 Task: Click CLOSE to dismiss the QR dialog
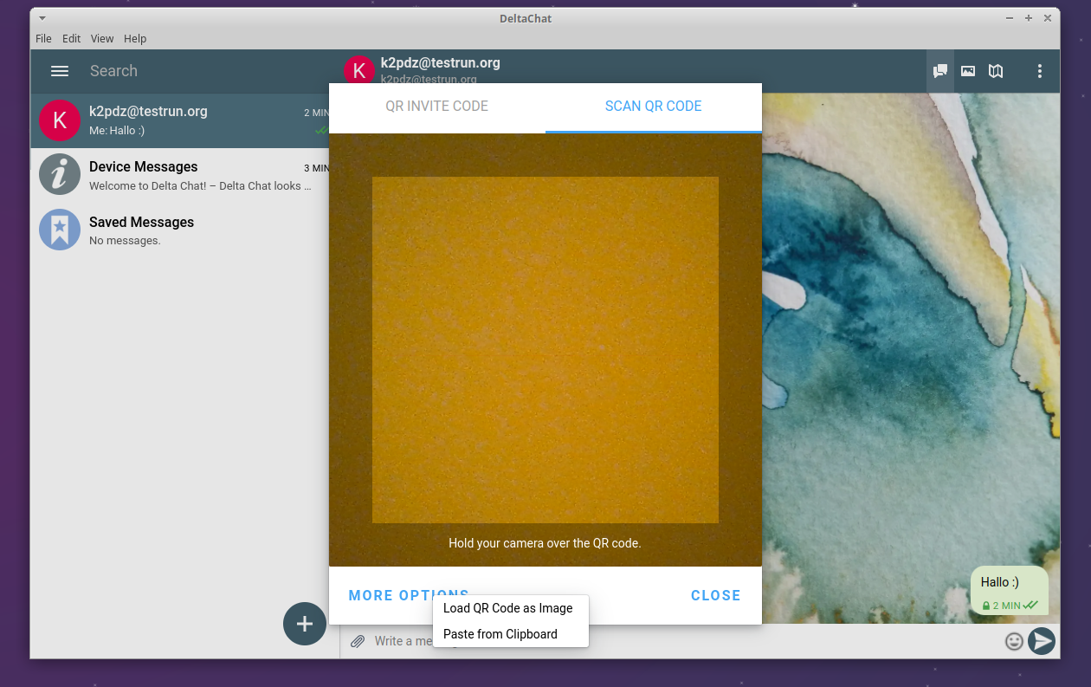coord(715,595)
